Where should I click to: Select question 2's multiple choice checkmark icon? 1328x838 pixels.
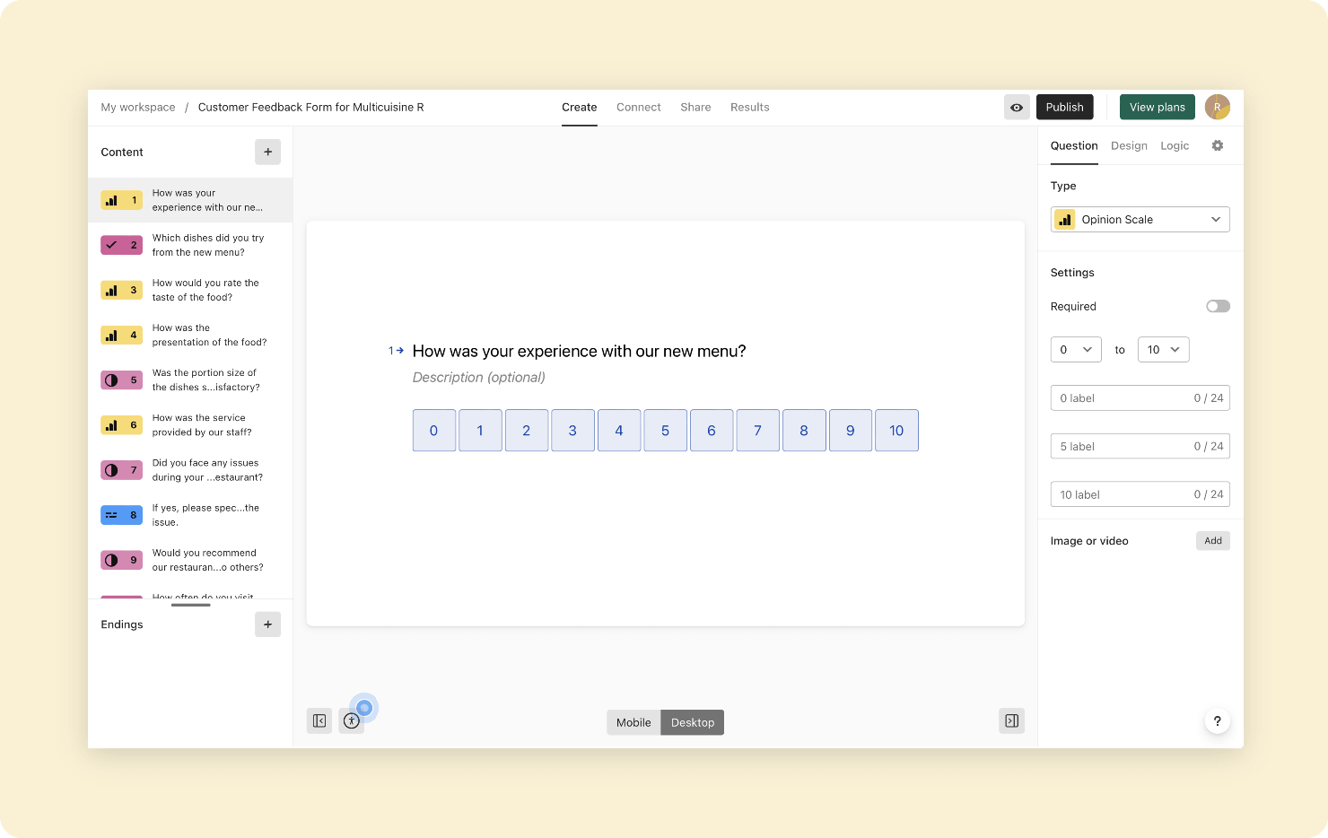(121, 244)
